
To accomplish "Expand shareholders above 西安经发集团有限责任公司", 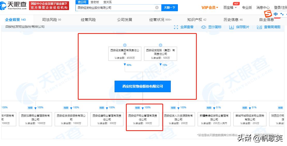I will (x=125, y=45).
